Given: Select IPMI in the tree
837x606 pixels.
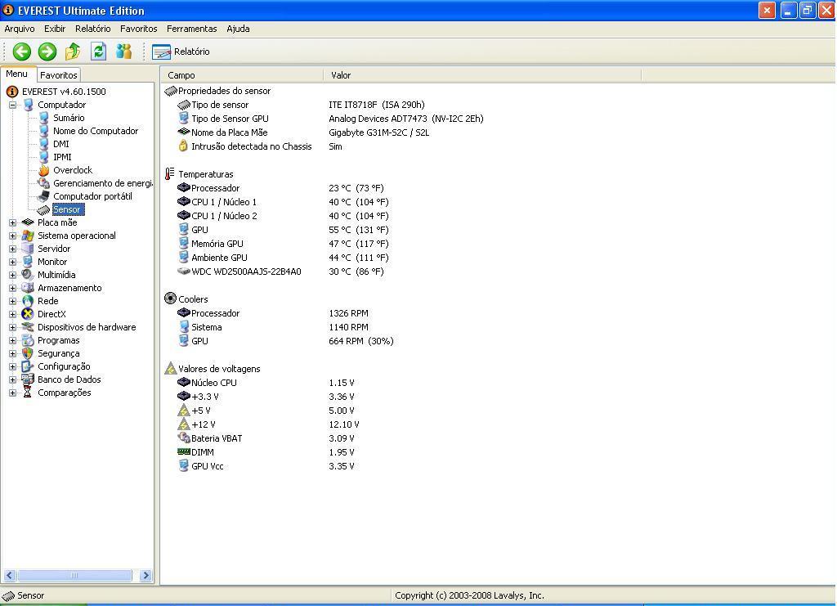Looking at the screenshot, I should [x=62, y=157].
